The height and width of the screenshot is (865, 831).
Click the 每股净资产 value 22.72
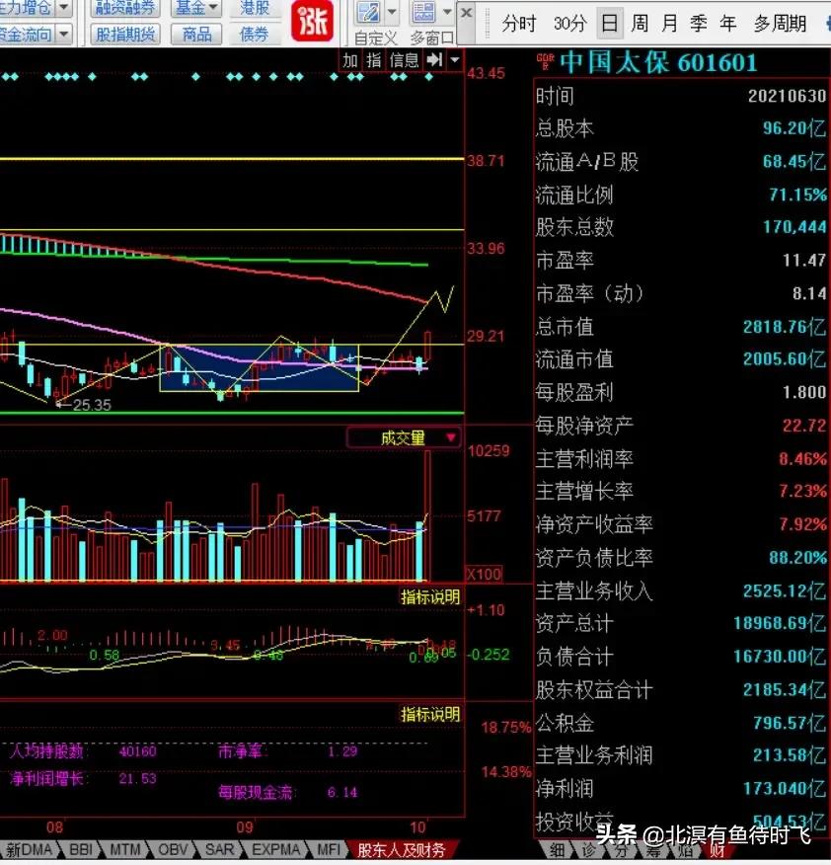click(804, 426)
